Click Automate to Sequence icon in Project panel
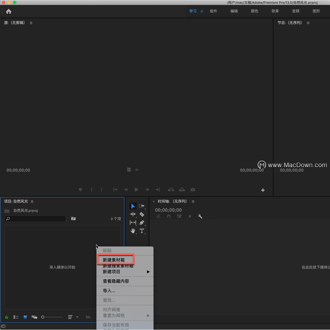The height and width of the screenshot is (330, 330). point(88,317)
